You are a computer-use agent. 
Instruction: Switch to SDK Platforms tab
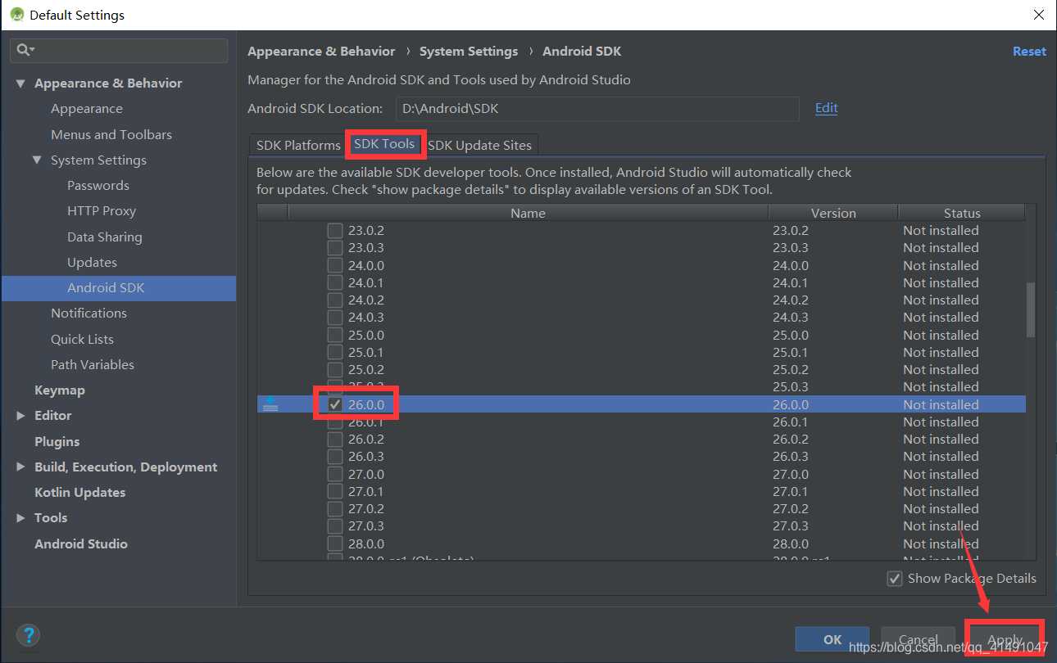click(298, 145)
